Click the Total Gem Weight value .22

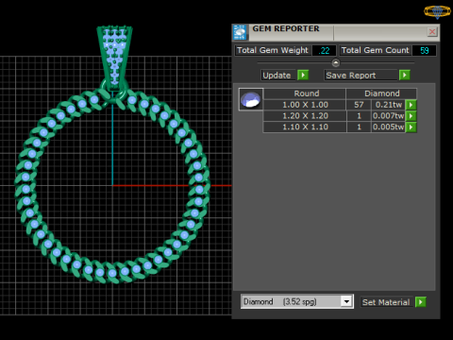point(324,51)
